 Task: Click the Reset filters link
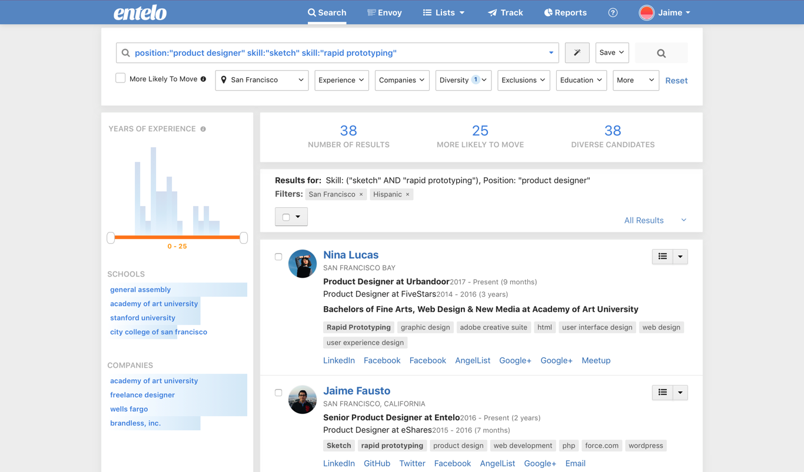click(x=676, y=81)
